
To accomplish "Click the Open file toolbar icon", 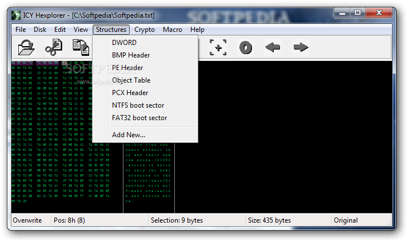I will (x=26, y=47).
